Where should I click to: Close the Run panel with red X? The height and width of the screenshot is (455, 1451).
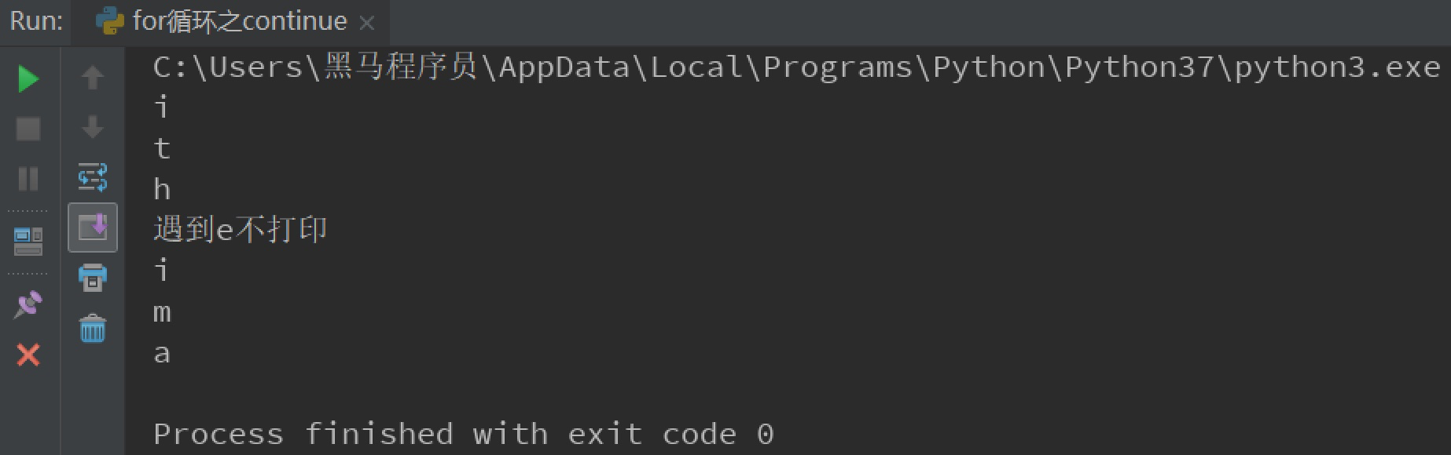click(28, 355)
